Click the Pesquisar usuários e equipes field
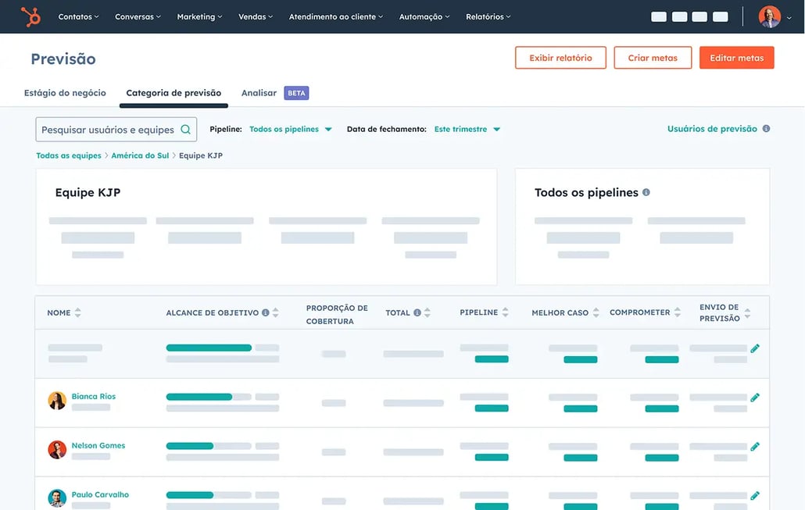Image resolution: width=805 pixels, height=510 pixels. [x=108, y=130]
